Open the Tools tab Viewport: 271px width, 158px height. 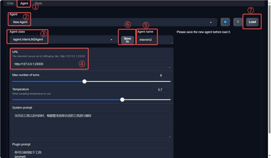pos(39,3)
